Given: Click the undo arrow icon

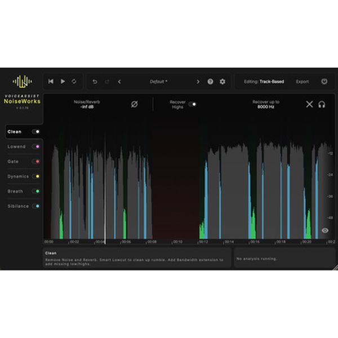Looking at the screenshot, I should click(x=95, y=82).
